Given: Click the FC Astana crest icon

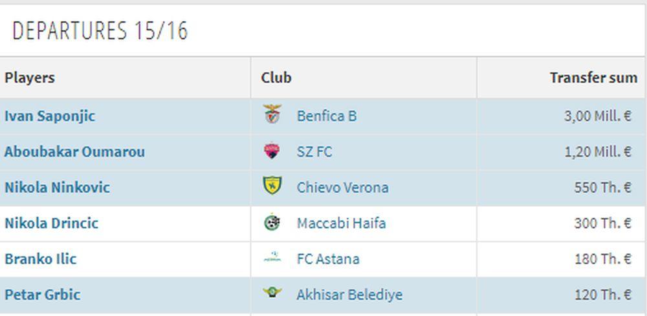Looking at the screenshot, I should click(272, 258).
